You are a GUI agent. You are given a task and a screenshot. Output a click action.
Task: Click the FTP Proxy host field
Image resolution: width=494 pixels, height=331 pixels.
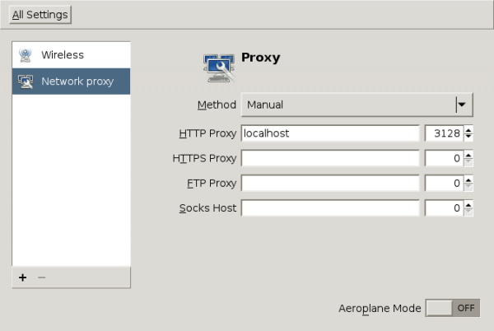coord(330,184)
